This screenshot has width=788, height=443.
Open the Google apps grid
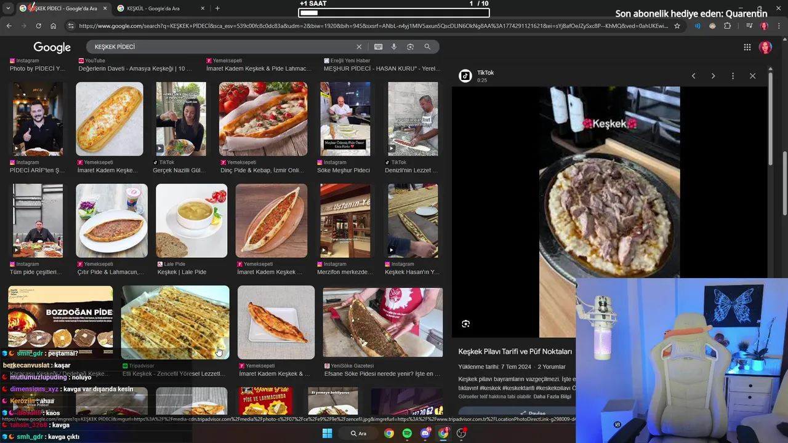747,47
